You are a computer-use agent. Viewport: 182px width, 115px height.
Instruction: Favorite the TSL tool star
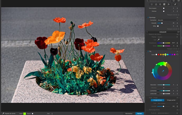click(177, 51)
